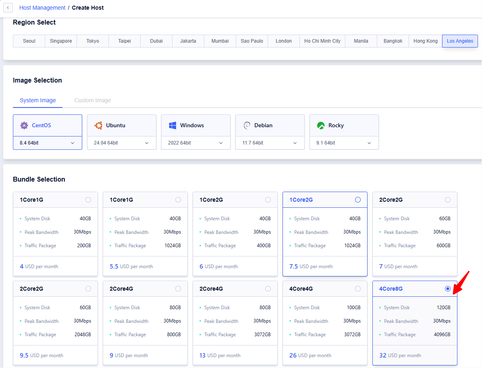Click the Windows image name
Screen dimensions: 482x368
[x=192, y=125]
